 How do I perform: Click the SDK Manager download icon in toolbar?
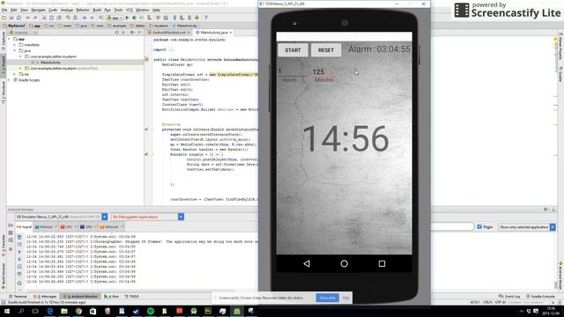pyautogui.click(x=197, y=18)
